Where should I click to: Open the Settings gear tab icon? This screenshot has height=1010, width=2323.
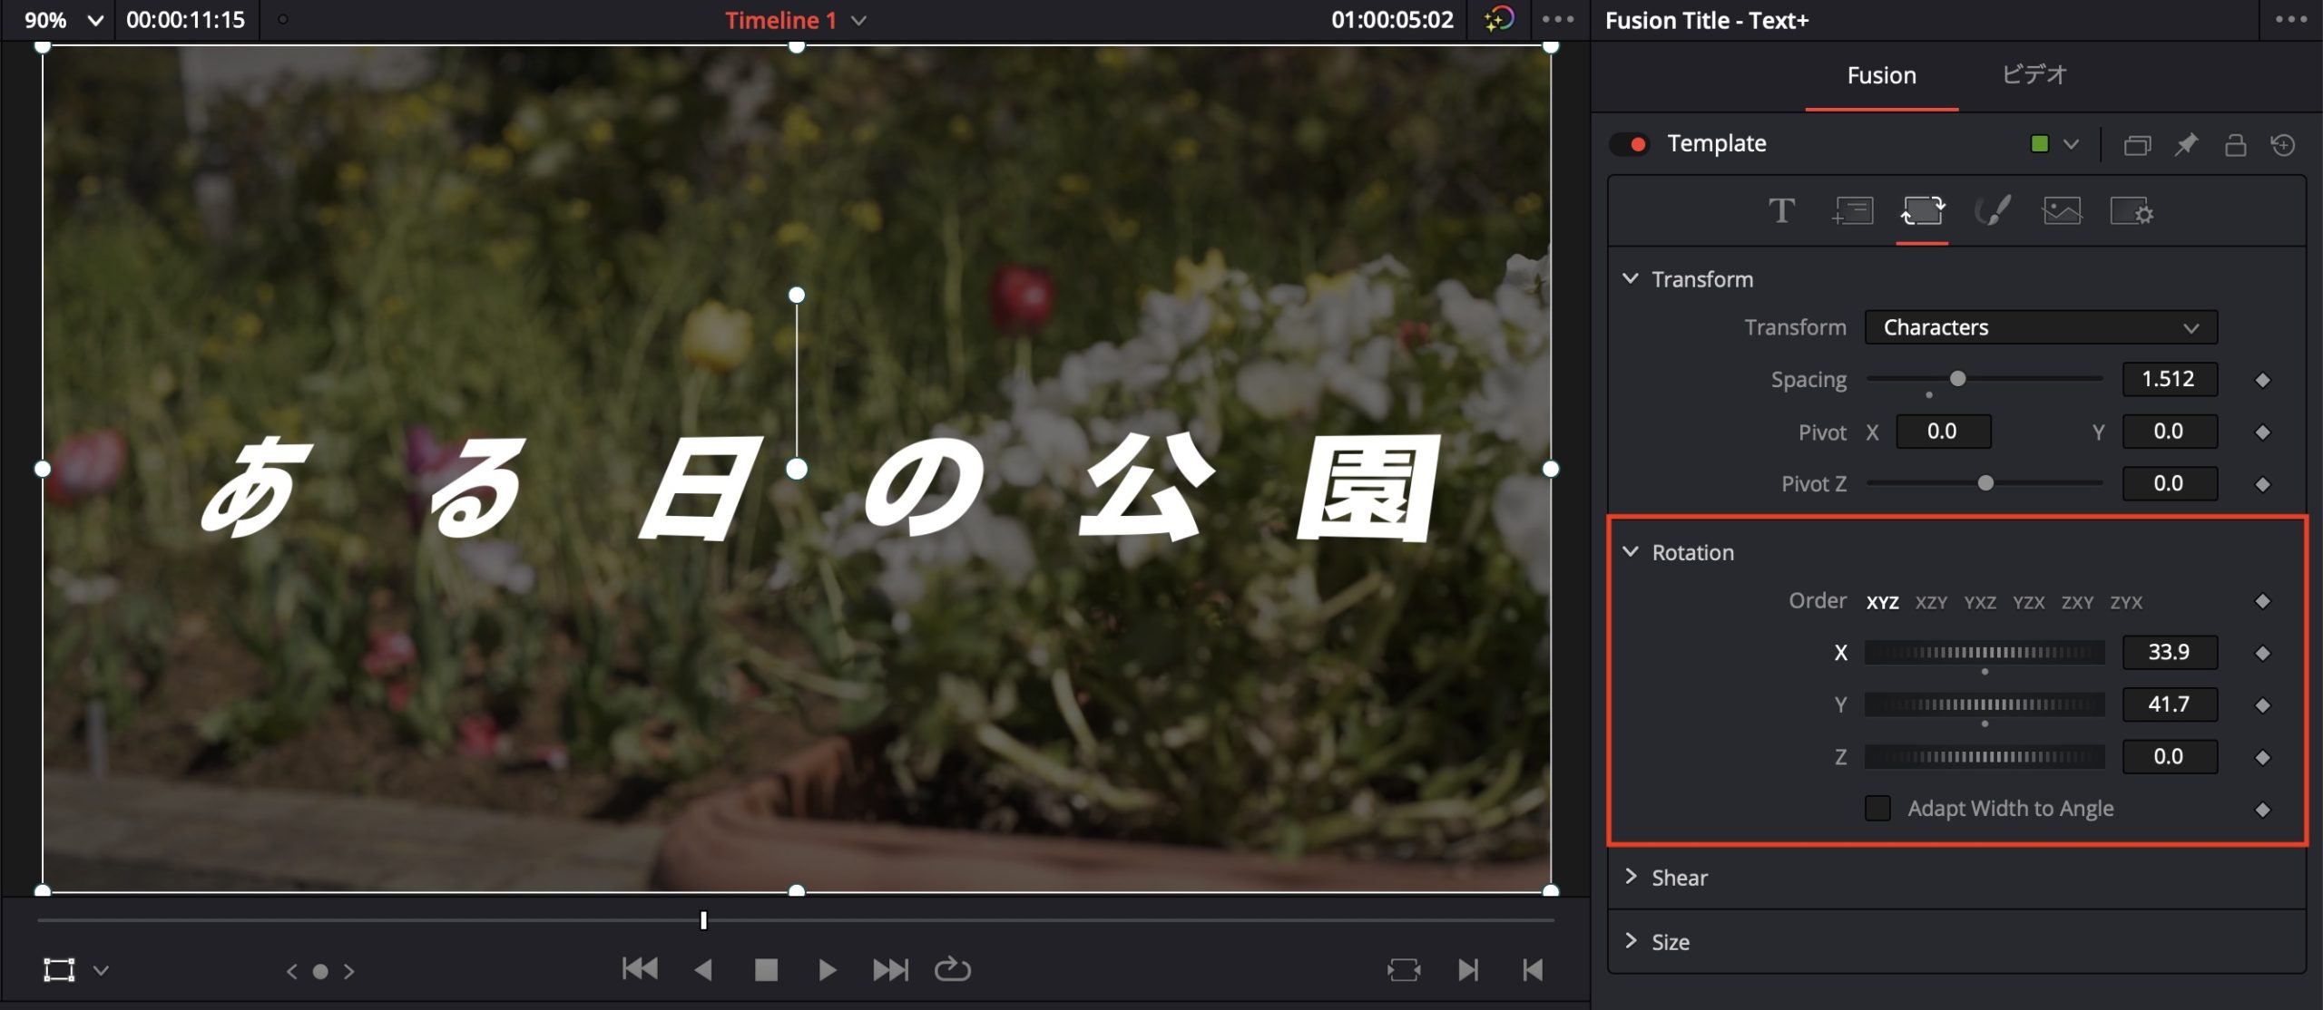tap(2132, 211)
